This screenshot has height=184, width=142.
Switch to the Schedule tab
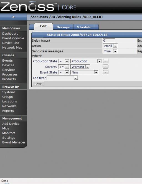coord(83,27)
